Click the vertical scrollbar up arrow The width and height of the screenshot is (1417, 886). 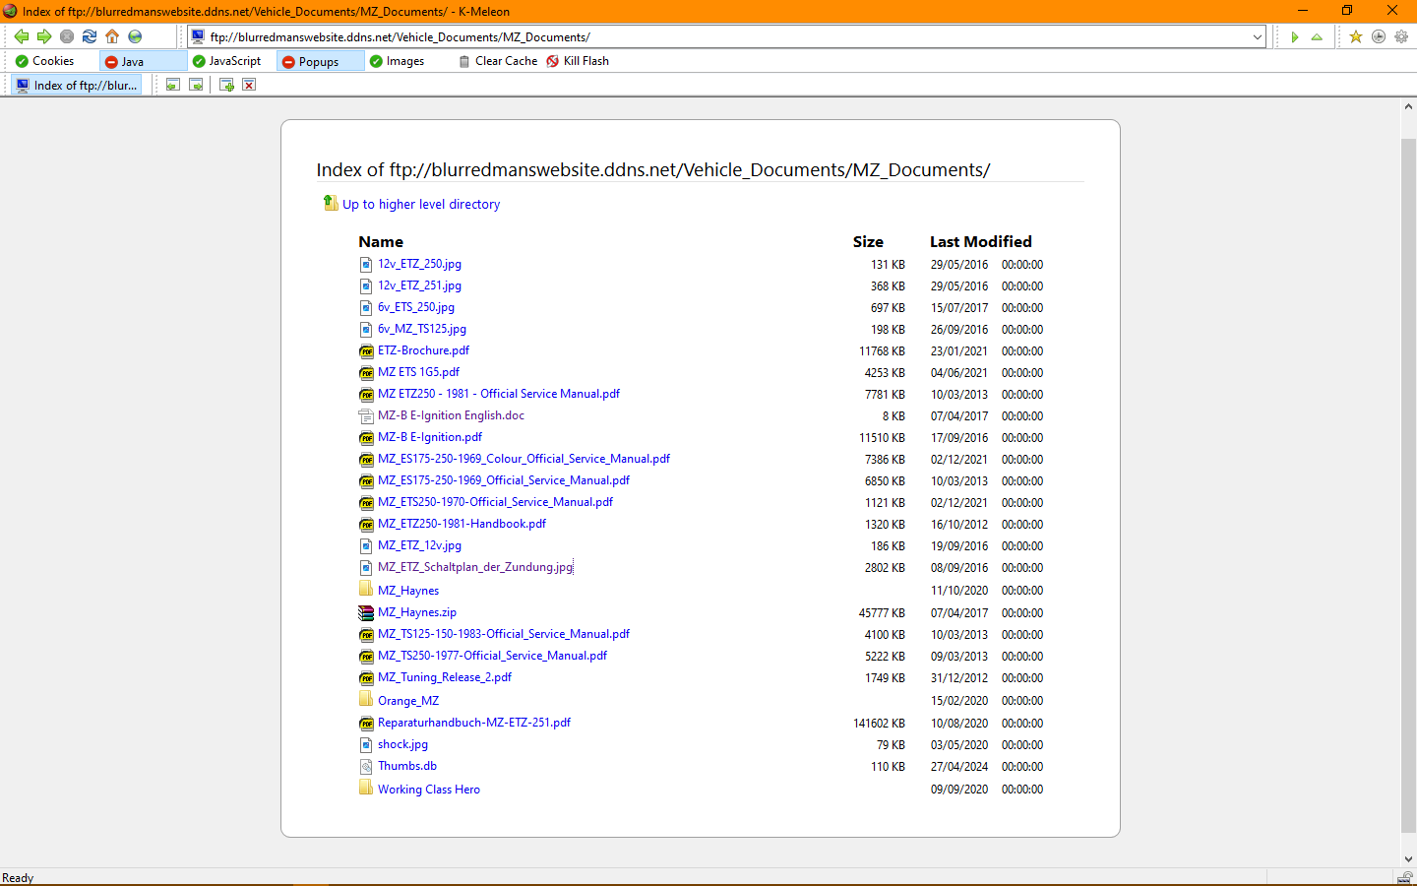pyautogui.click(x=1408, y=106)
